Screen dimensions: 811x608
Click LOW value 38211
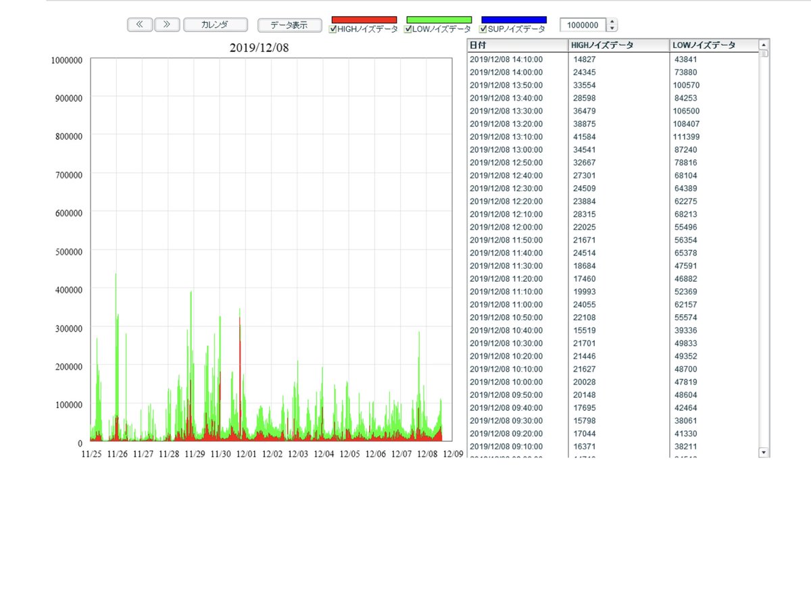686,447
